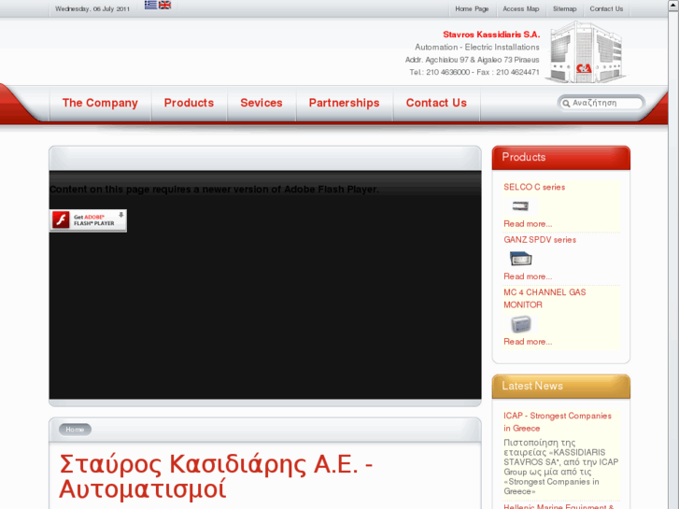The height and width of the screenshot is (509, 679).
Task: Open the Products menu item
Action: [x=189, y=103]
